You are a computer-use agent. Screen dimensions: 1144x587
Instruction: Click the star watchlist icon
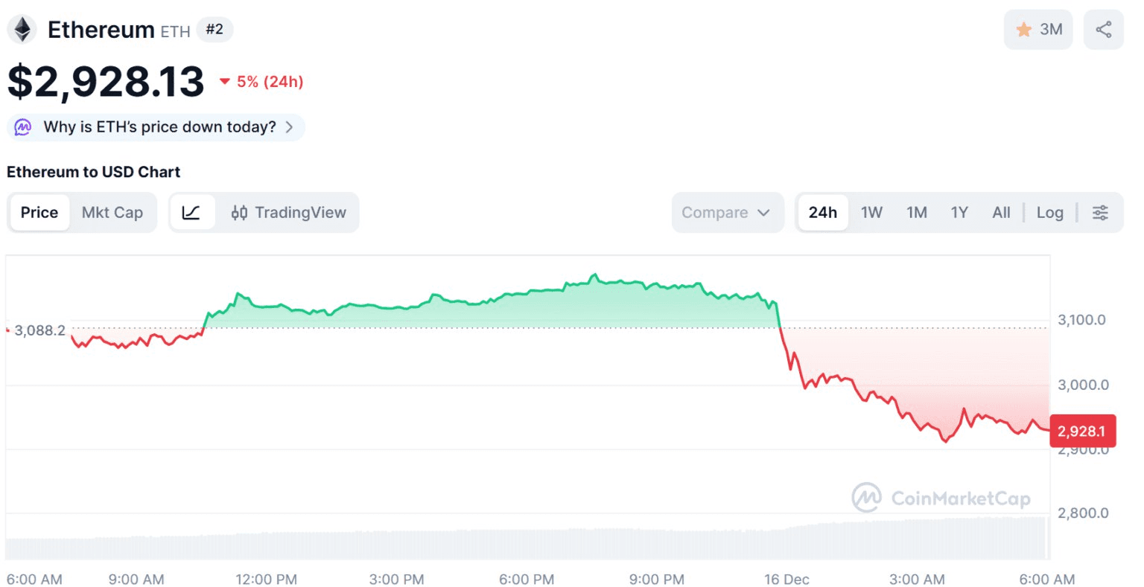tap(1024, 30)
